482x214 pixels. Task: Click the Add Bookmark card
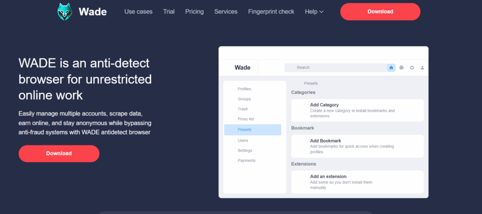pyautogui.click(x=357, y=146)
